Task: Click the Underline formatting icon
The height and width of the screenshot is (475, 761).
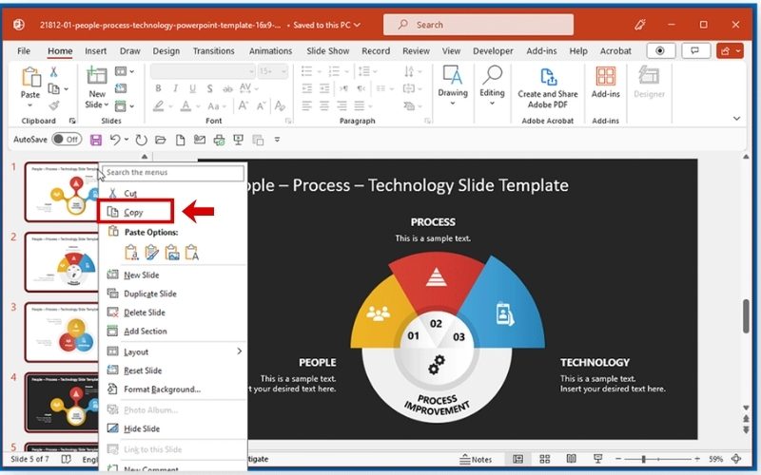Action: pos(193,88)
